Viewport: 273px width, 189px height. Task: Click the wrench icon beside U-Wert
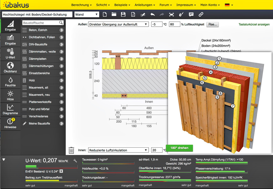75,161
